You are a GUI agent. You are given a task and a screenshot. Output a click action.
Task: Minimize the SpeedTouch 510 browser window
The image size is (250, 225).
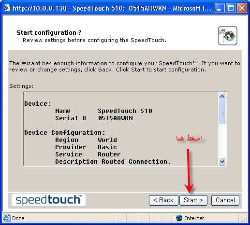click(x=219, y=8)
